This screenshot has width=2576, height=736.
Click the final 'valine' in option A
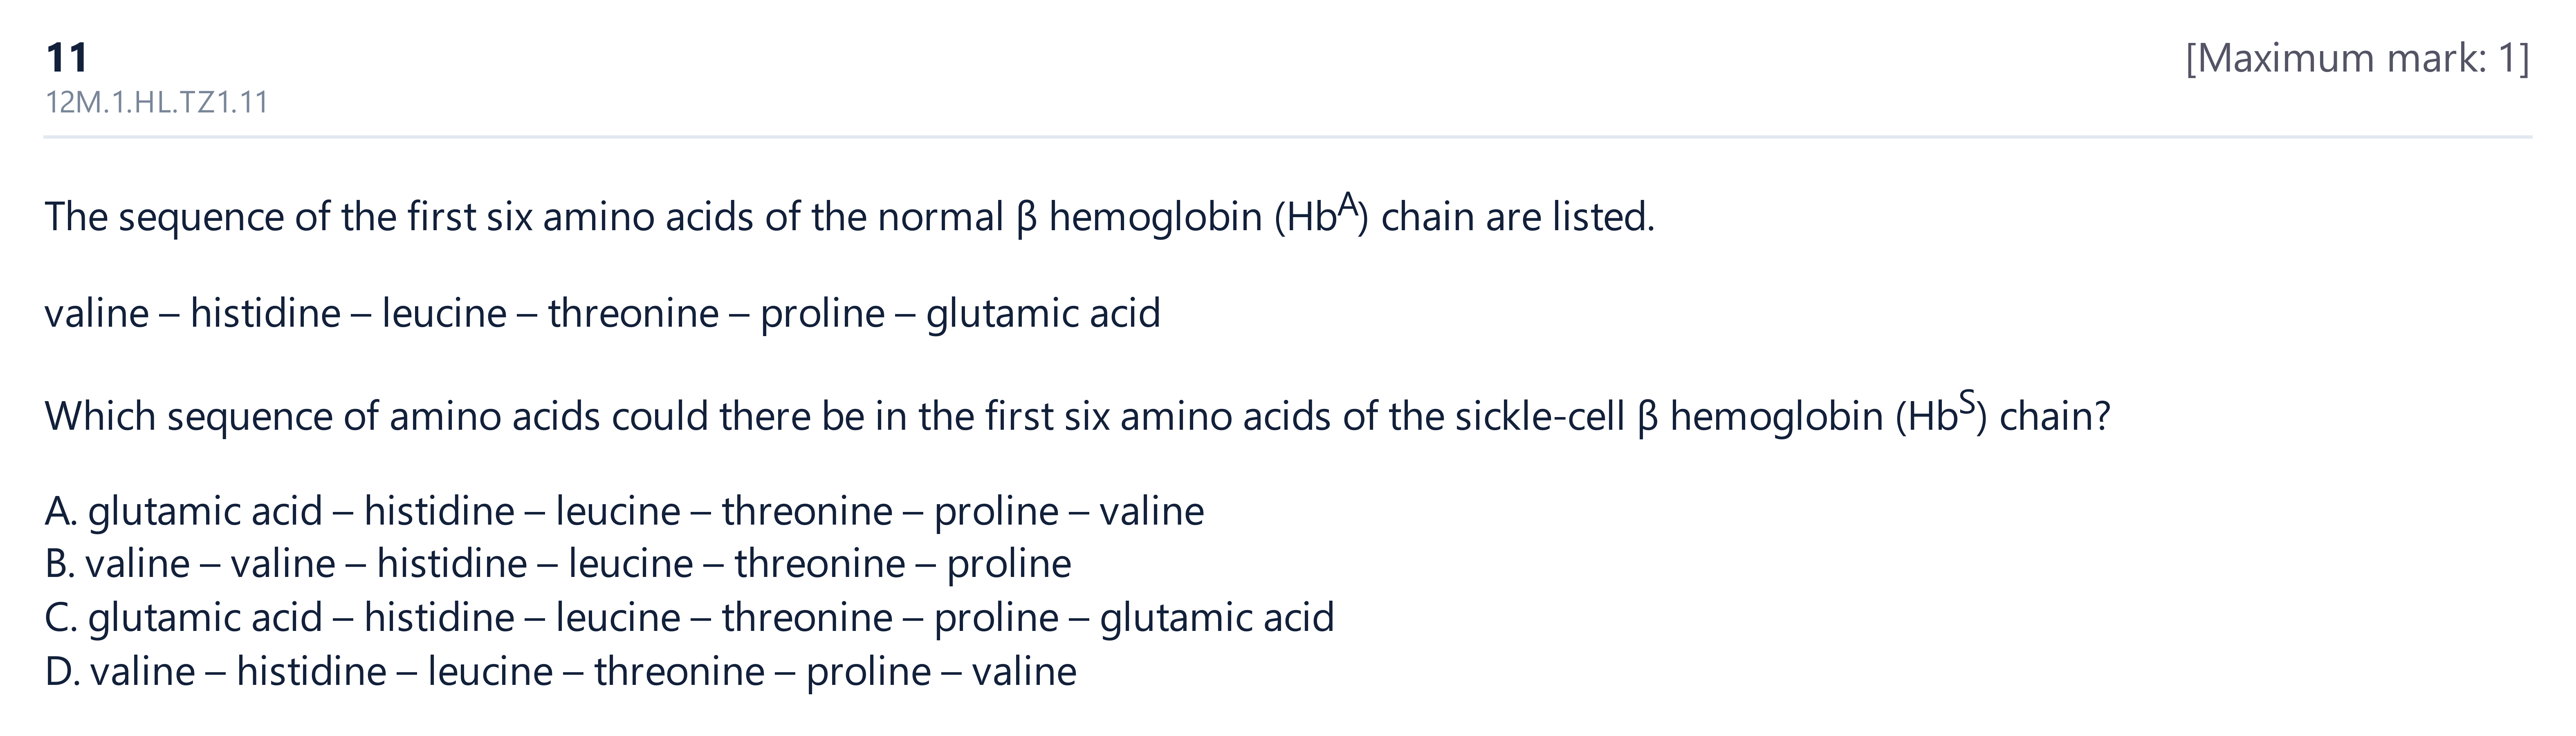1152,512
